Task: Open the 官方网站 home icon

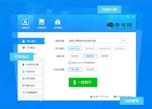Action: click(58, 22)
